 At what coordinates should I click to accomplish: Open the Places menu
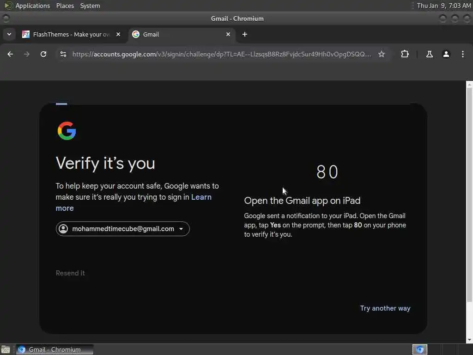point(65,6)
